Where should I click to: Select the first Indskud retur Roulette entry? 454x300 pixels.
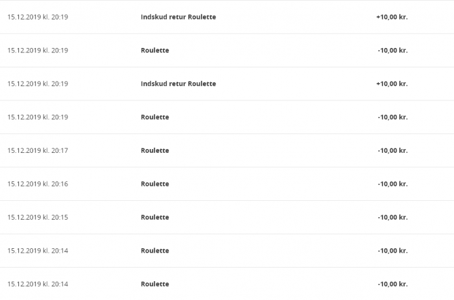pyautogui.click(x=178, y=17)
